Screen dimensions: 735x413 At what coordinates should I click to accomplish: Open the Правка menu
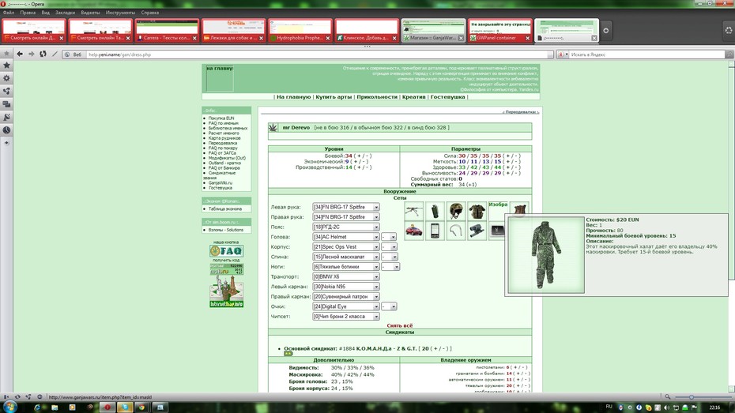pyautogui.click(x=28, y=13)
